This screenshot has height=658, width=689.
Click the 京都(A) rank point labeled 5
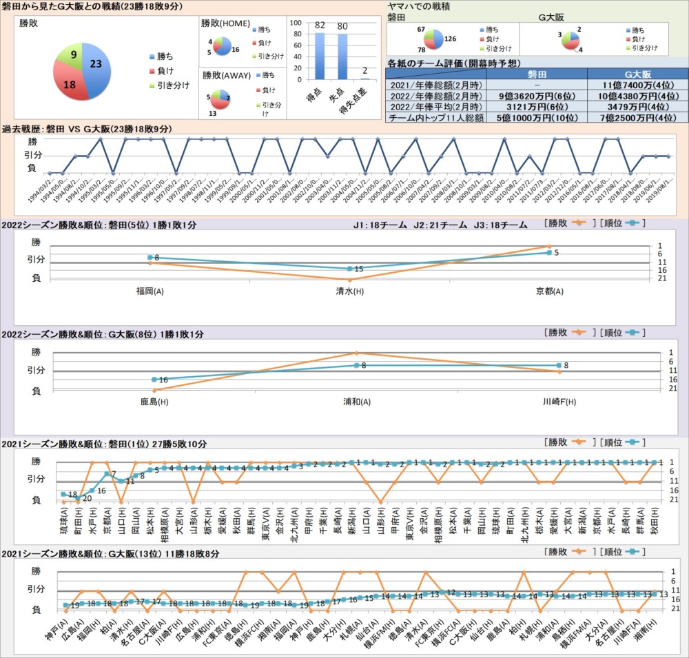coord(549,252)
